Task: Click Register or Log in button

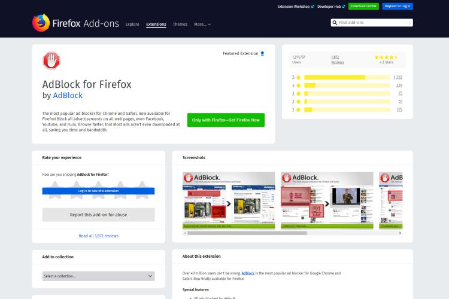Action: point(398,7)
